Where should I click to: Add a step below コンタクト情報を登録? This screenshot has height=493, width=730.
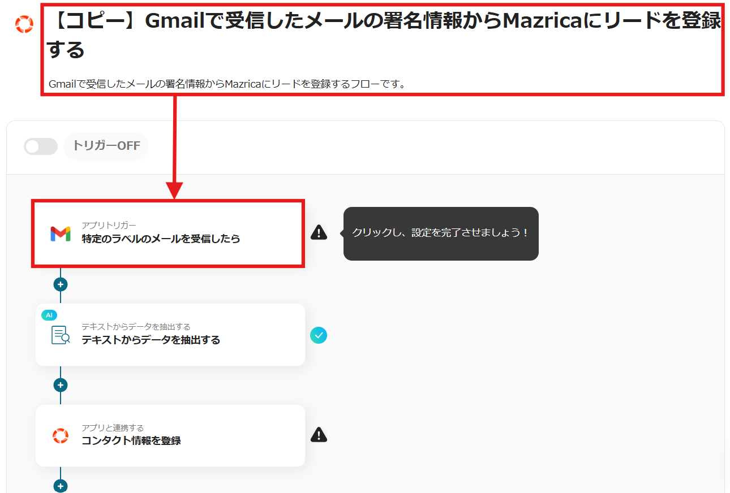coord(61,486)
